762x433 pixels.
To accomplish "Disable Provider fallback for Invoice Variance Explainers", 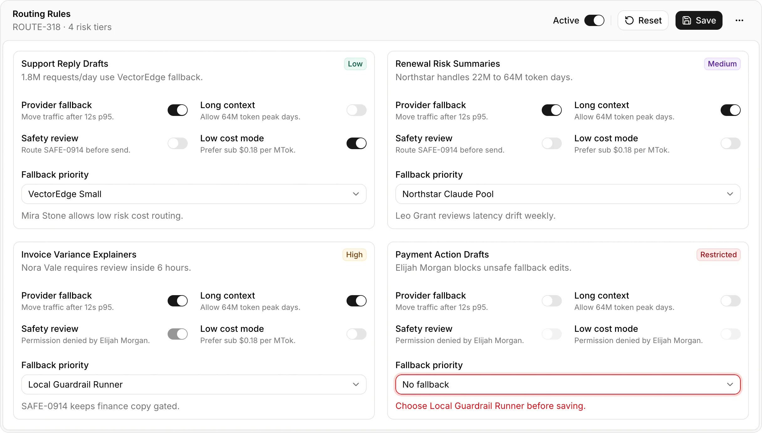I will [178, 301].
